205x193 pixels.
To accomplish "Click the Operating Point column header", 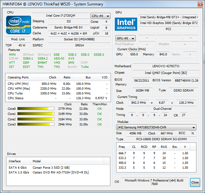I will click(22, 77).
